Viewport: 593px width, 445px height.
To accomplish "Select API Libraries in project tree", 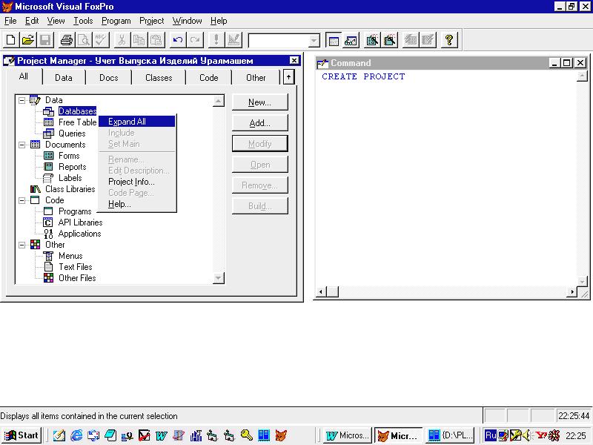I will (80, 222).
